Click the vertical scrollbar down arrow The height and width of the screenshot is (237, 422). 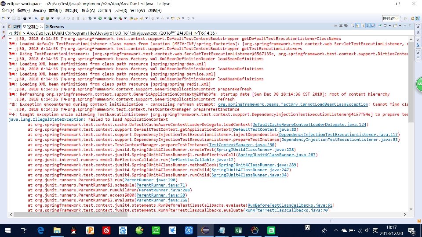point(411,209)
